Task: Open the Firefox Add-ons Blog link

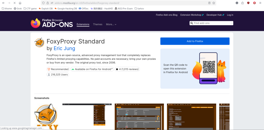Action: coord(167,15)
